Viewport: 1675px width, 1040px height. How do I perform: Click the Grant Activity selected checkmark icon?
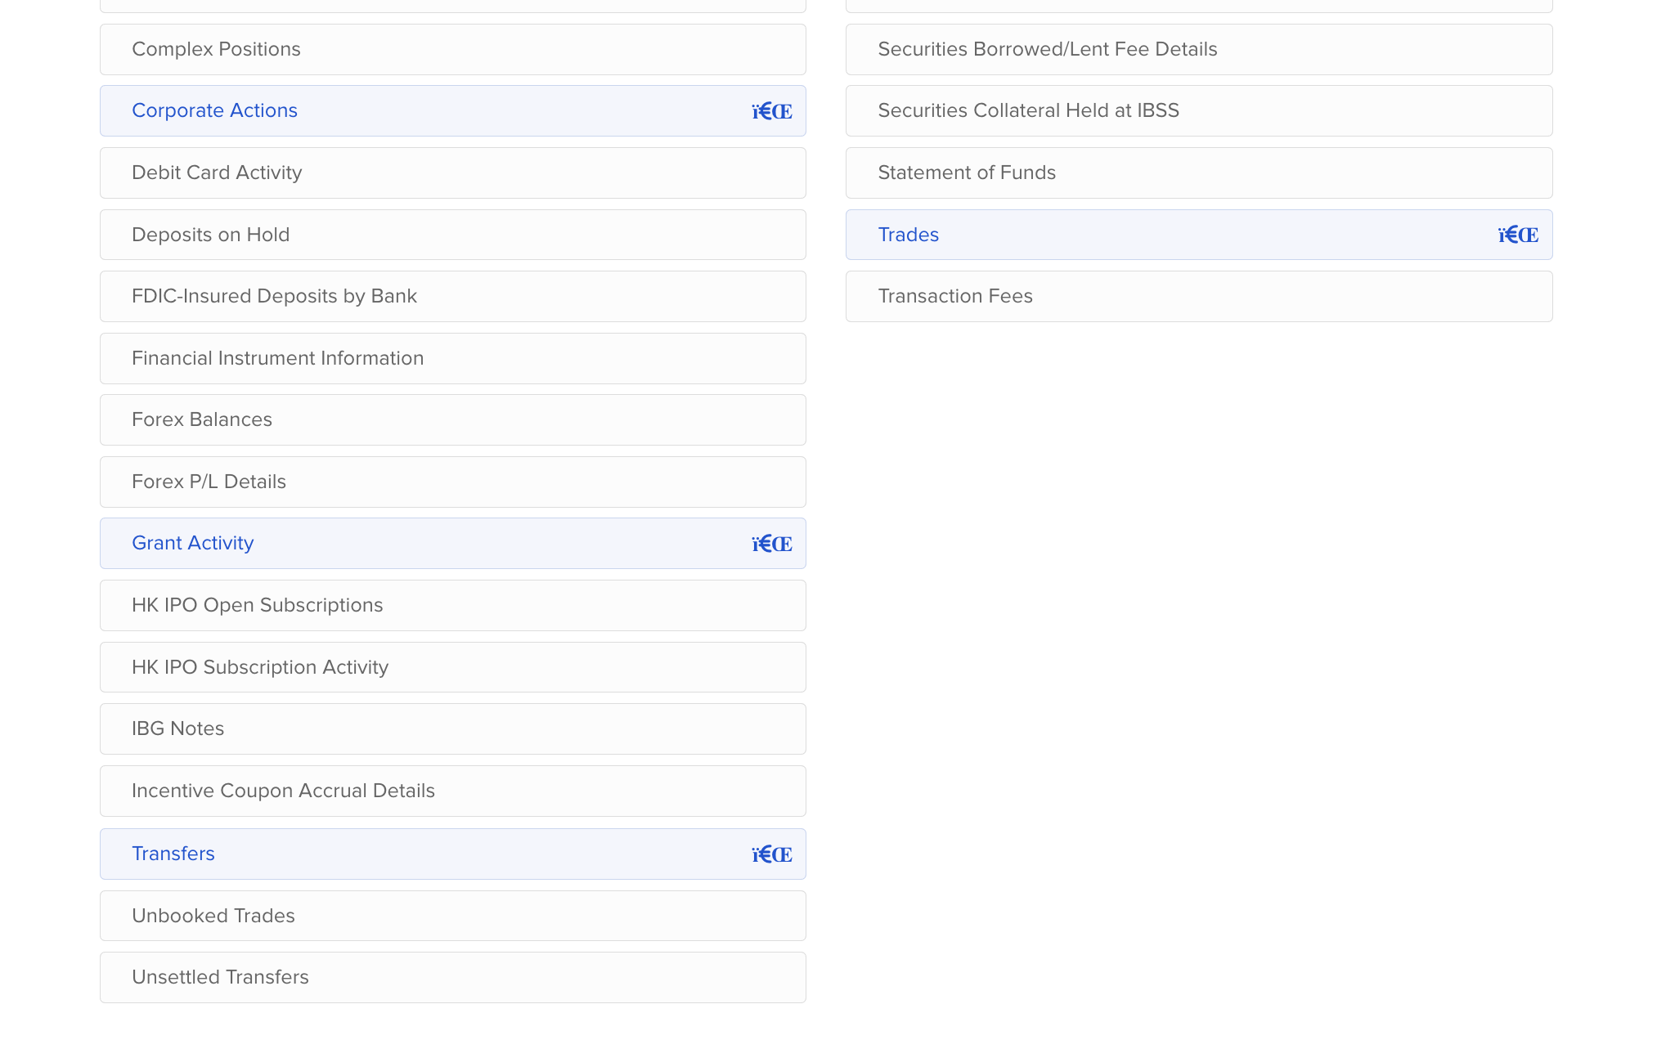click(x=771, y=544)
